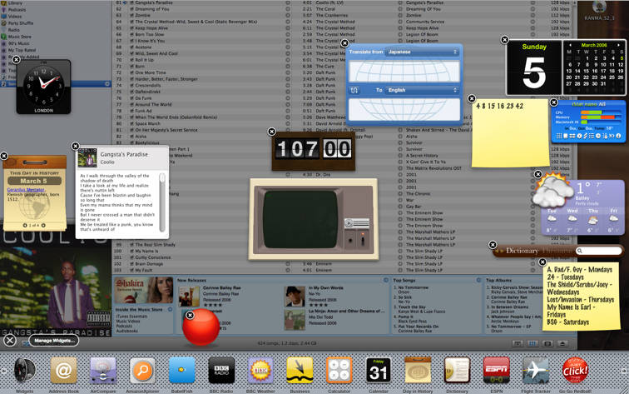
Task: Click the info icon in iStat nano
Action: coord(618,136)
